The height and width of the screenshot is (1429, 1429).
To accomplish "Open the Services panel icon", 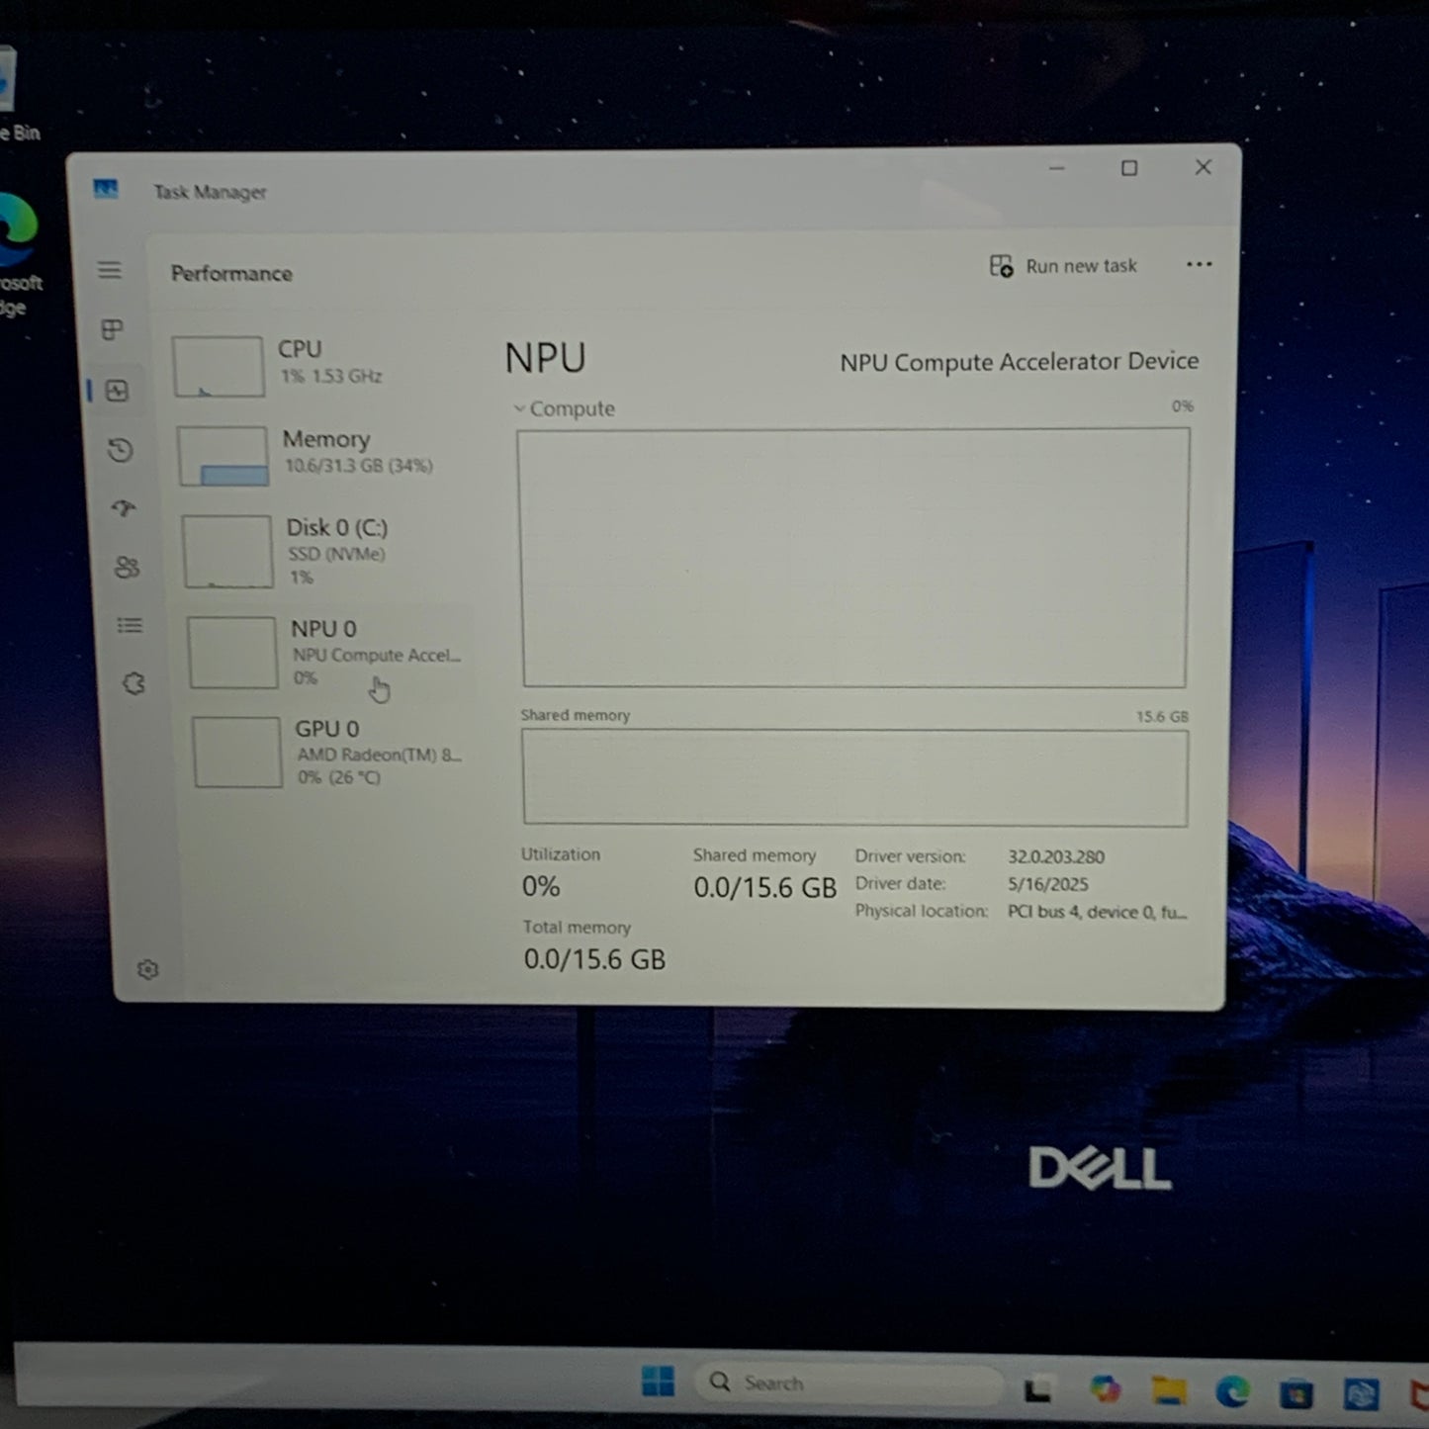I will pyautogui.click(x=134, y=683).
